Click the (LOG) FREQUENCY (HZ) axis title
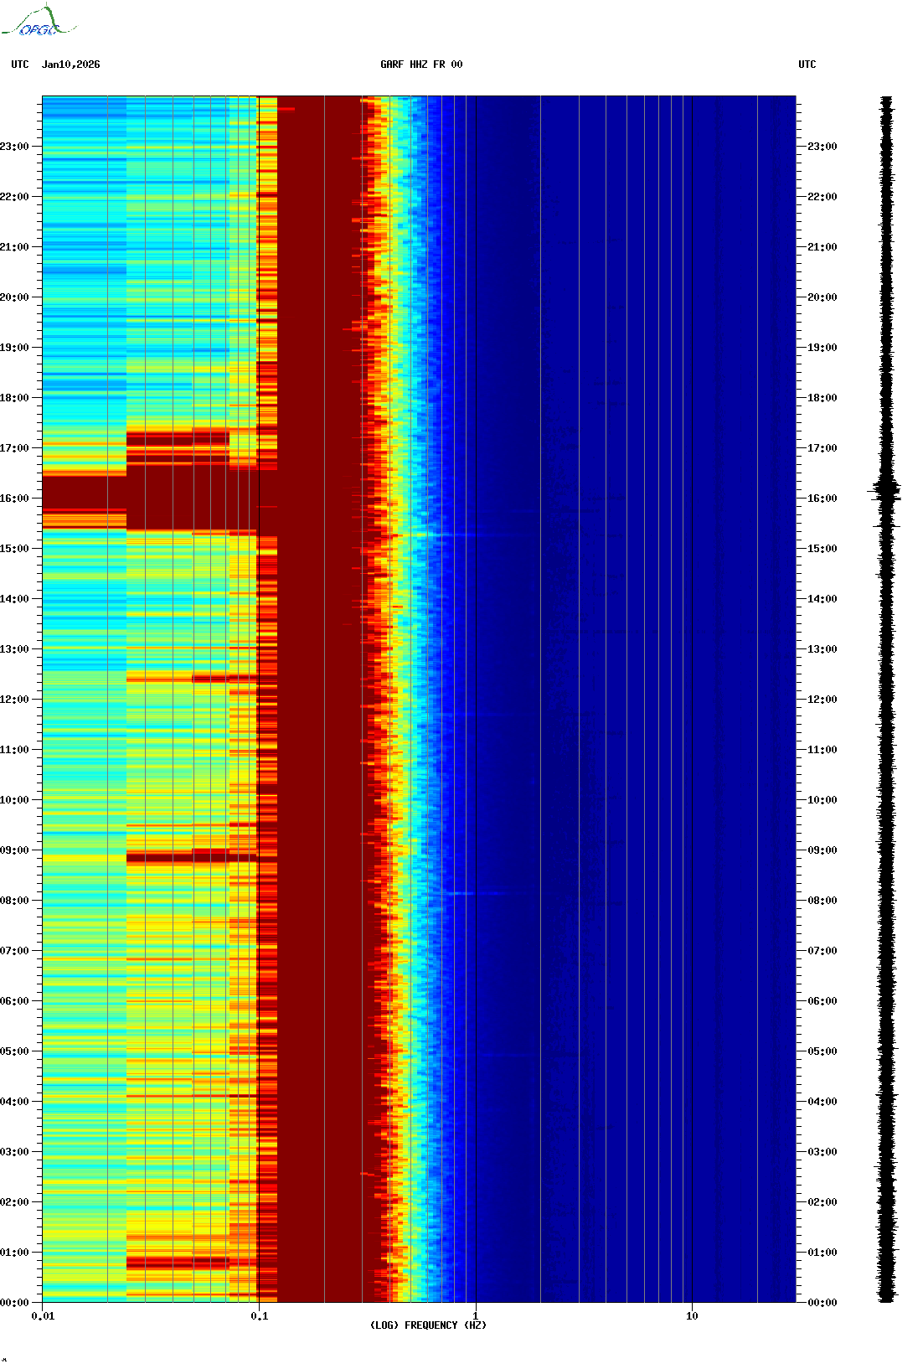 (428, 1325)
